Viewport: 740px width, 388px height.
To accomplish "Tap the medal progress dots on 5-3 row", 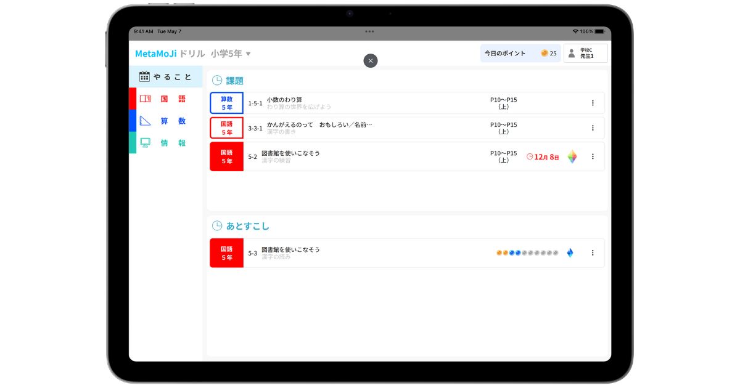I will tap(528, 253).
